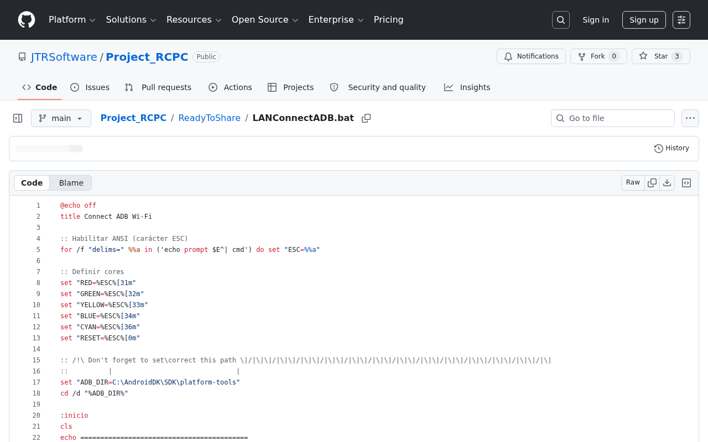708x442 pixels.
Task: Go to the GitHub homepage logo
Action: (x=27, y=20)
